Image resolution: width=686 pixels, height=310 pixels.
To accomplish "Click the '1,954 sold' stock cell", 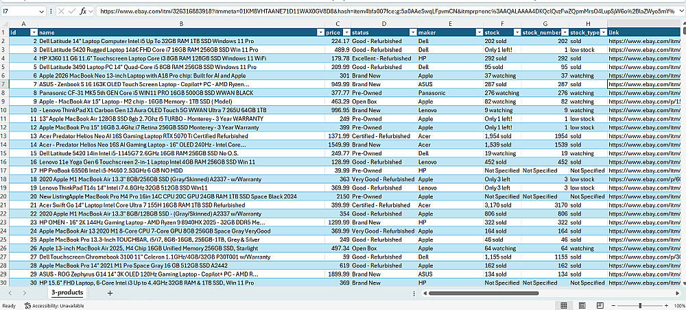I will (502, 136).
